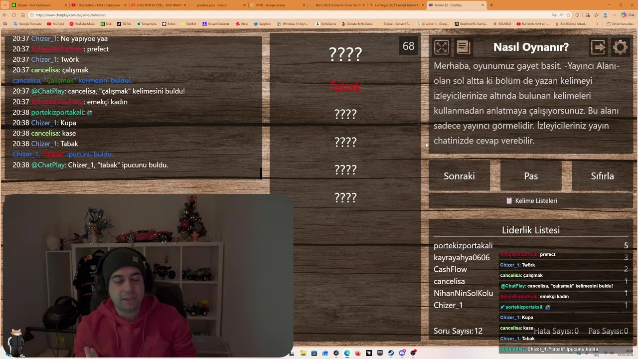Click the Sonraki button
Screen dimensions: 638x359
[459, 176]
